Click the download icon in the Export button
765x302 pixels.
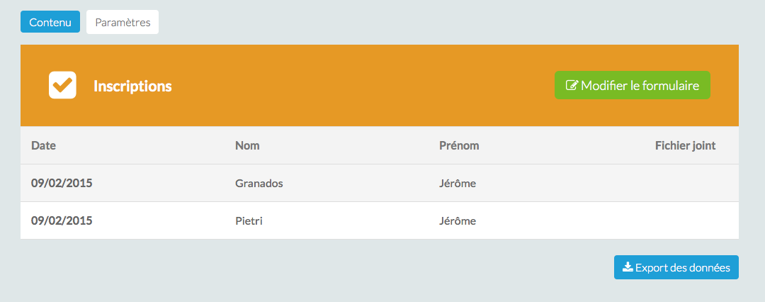627,267
